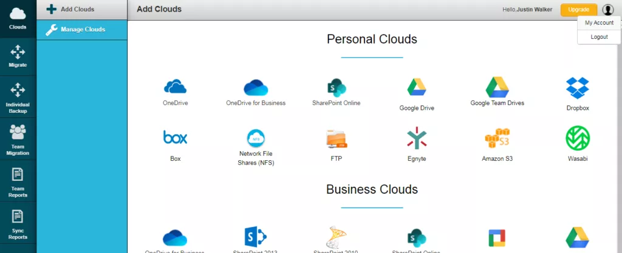Add the Egnyte cloud
The width and height of the screenshot is (622, 253).
point(417,144)
